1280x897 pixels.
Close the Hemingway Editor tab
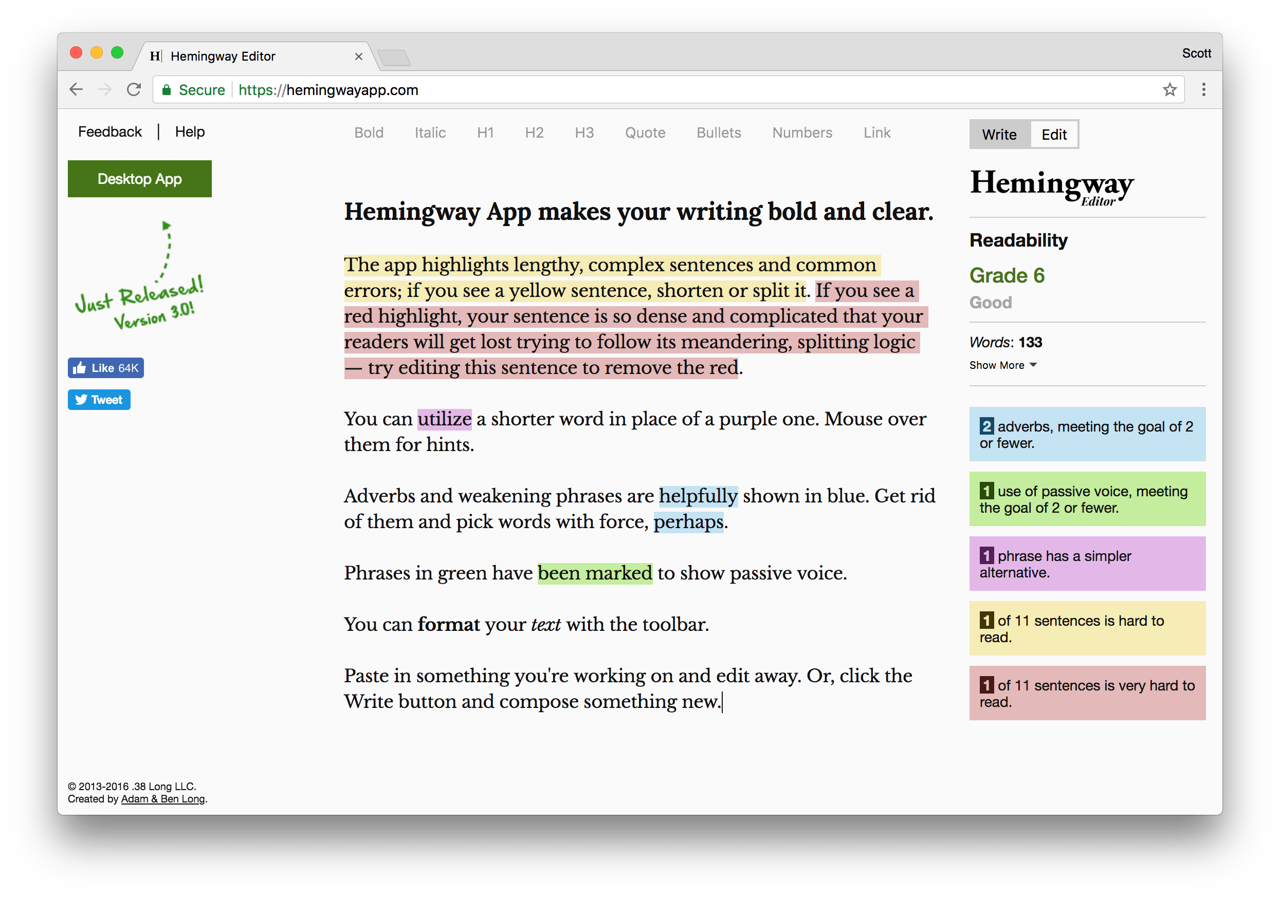358,57
